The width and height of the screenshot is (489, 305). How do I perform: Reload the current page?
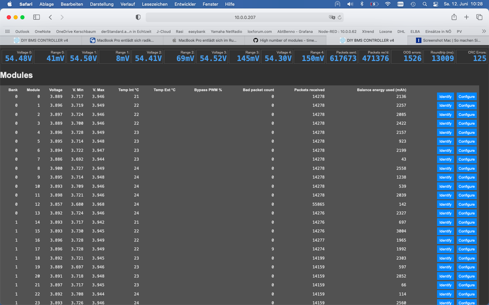(340, 17)
